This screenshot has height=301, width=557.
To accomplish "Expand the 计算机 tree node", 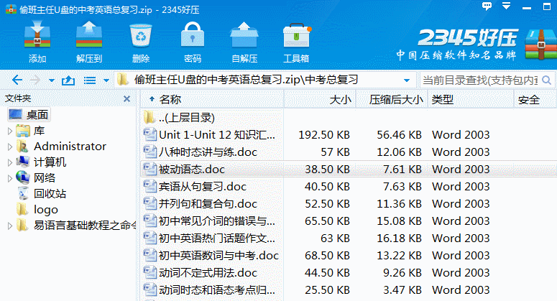I will click(9, 162).
